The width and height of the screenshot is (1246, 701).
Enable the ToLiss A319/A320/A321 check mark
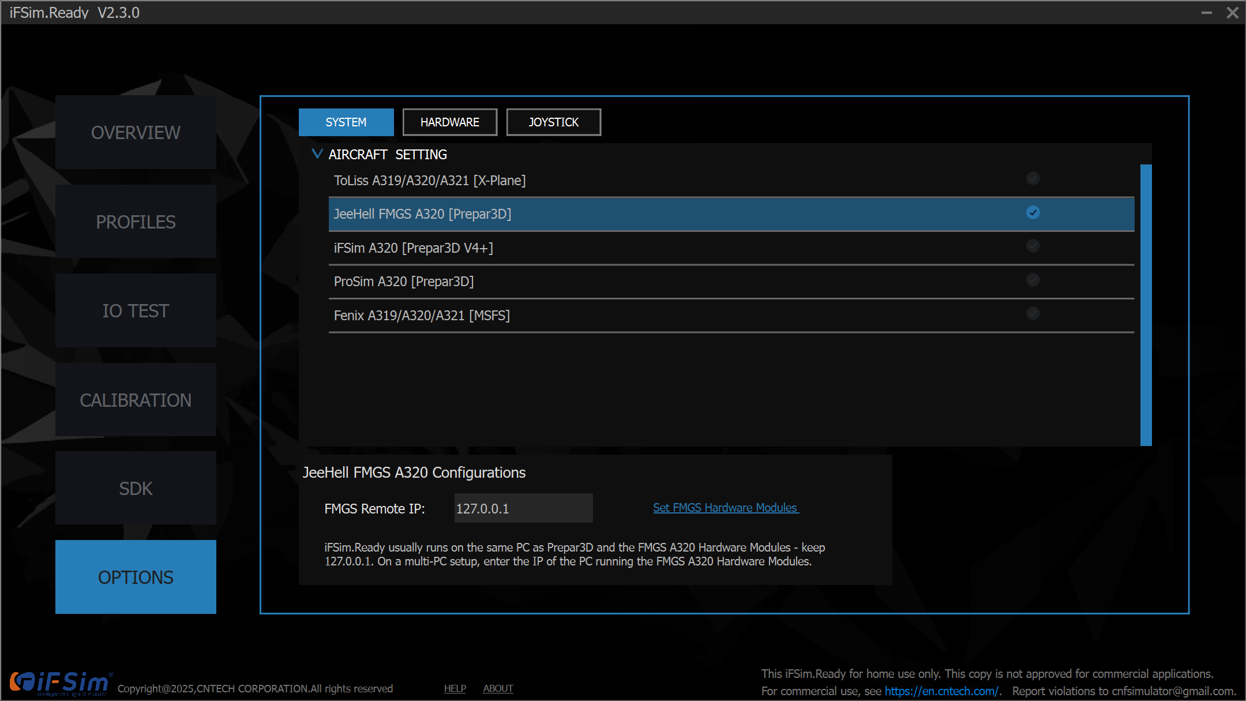pyautogui.click(x=1033, y=178)
